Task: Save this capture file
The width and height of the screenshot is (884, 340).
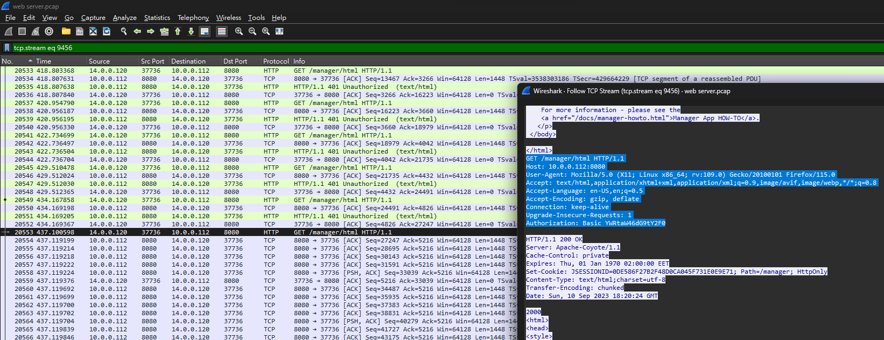Action: tap(80, 31)
